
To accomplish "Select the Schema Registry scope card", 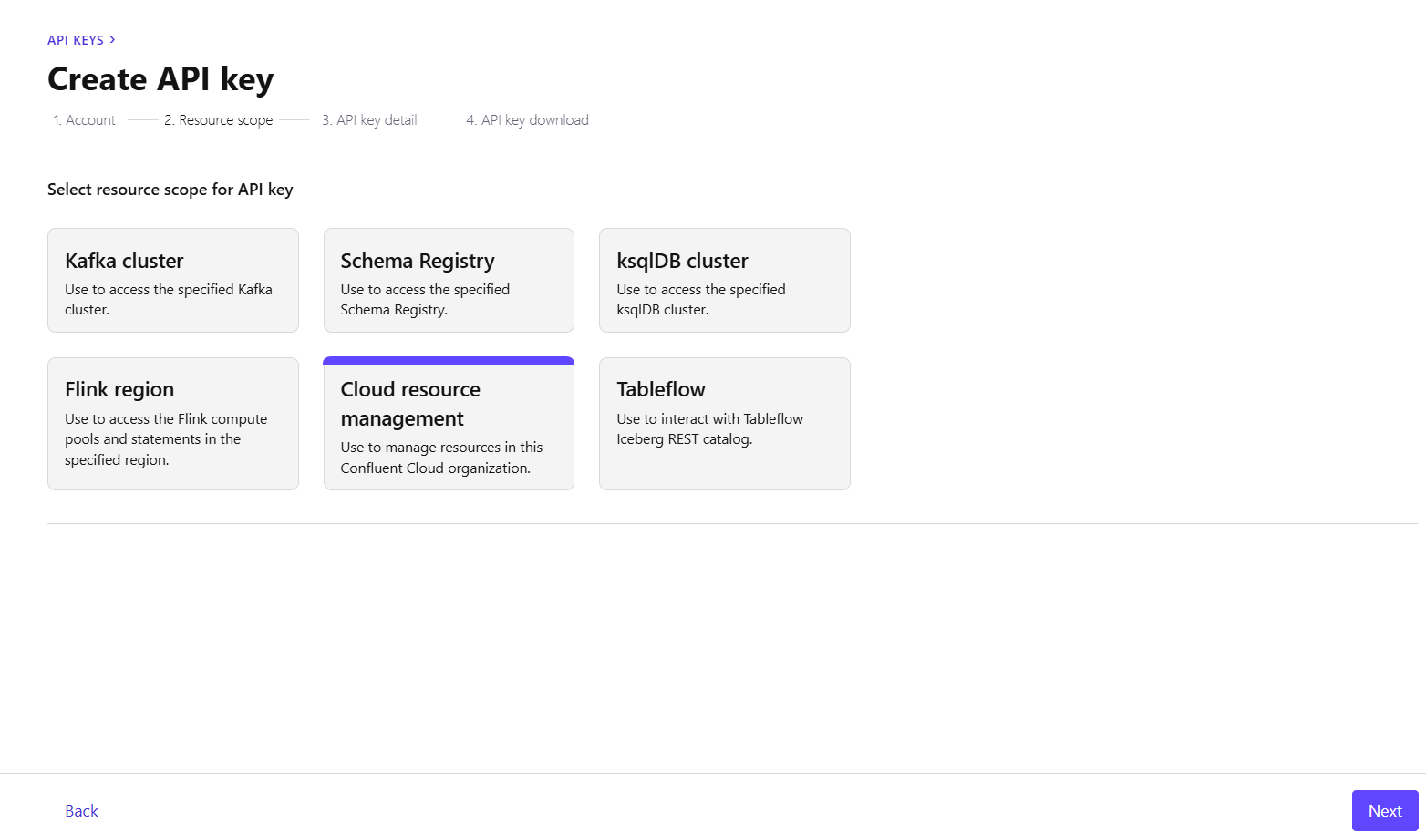I will pyautogui.click(x=449, y=280).
